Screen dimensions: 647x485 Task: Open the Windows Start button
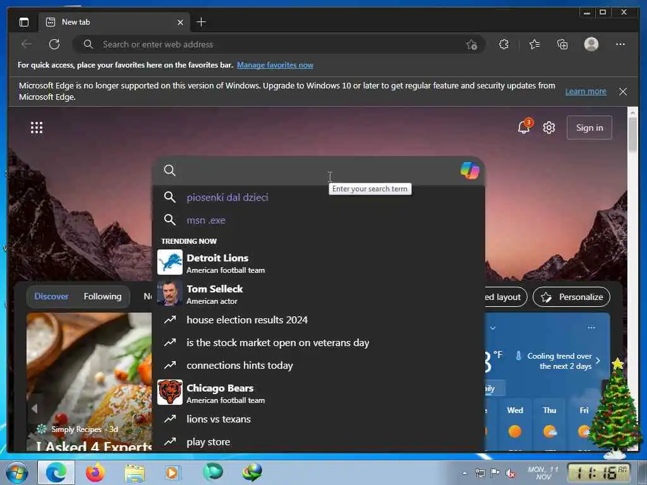(x=17, y=472)
